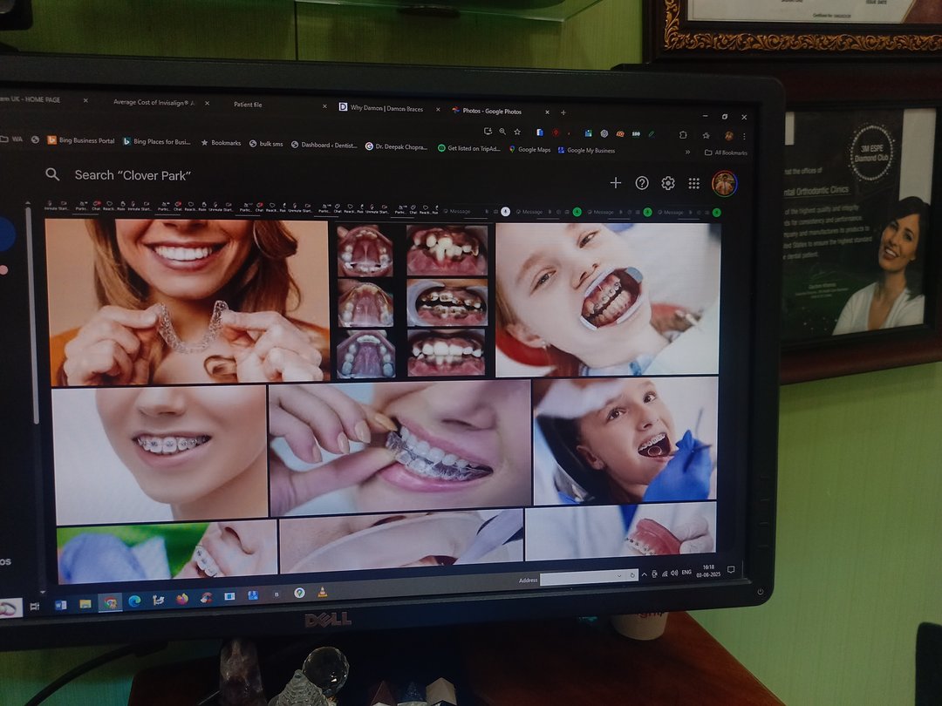Click the green pencil extension icon

pos(652,134)
